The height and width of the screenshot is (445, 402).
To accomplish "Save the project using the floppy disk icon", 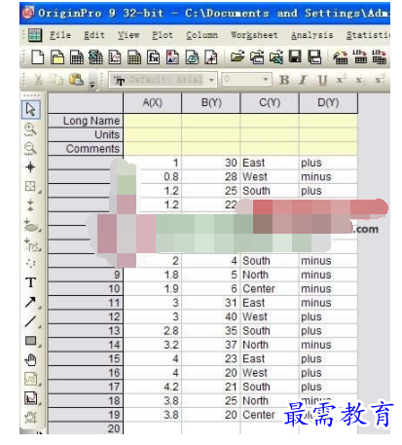I will coord(295,57).
